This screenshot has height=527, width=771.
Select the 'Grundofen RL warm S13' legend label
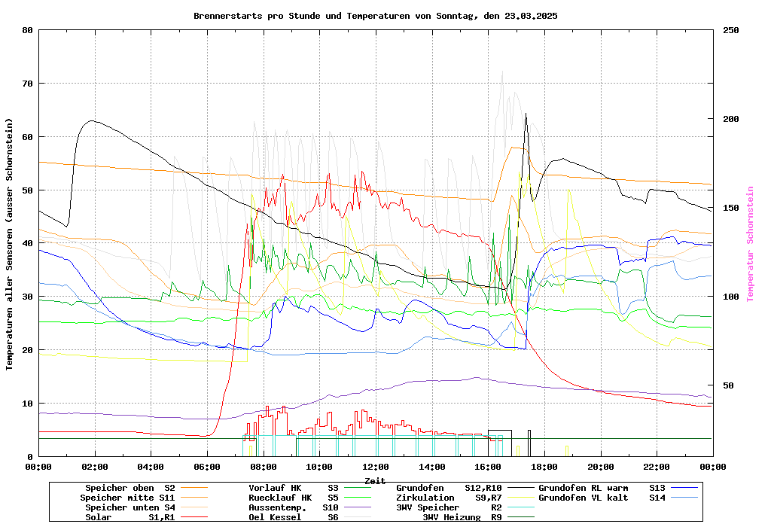click(x=602, y=488)
